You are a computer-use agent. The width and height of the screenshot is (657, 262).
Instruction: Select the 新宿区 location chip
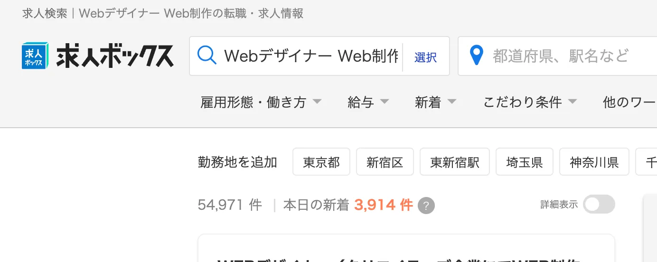click(x=385, y=162)
